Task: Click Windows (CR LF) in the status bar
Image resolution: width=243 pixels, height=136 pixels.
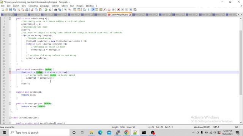Action: pos(202,127)
